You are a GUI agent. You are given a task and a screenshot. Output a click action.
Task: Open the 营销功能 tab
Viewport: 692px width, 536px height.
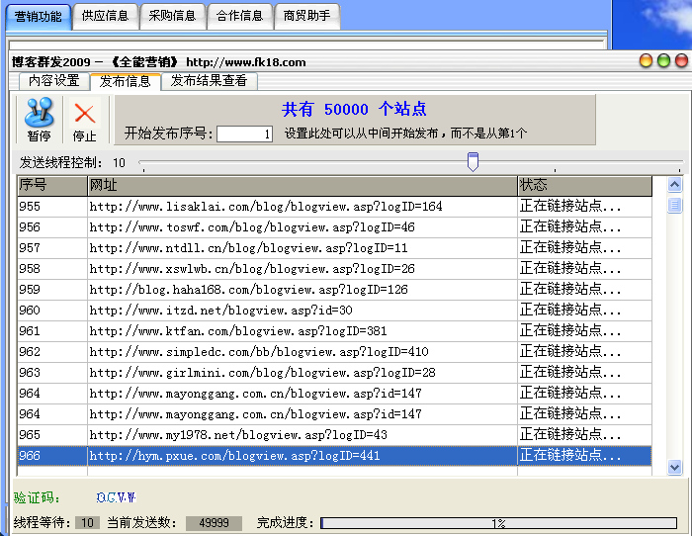(x=38, y=16)
